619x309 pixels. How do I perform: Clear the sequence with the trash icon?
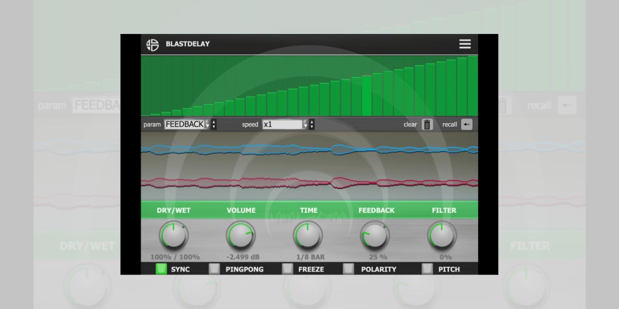pos(427,124)
